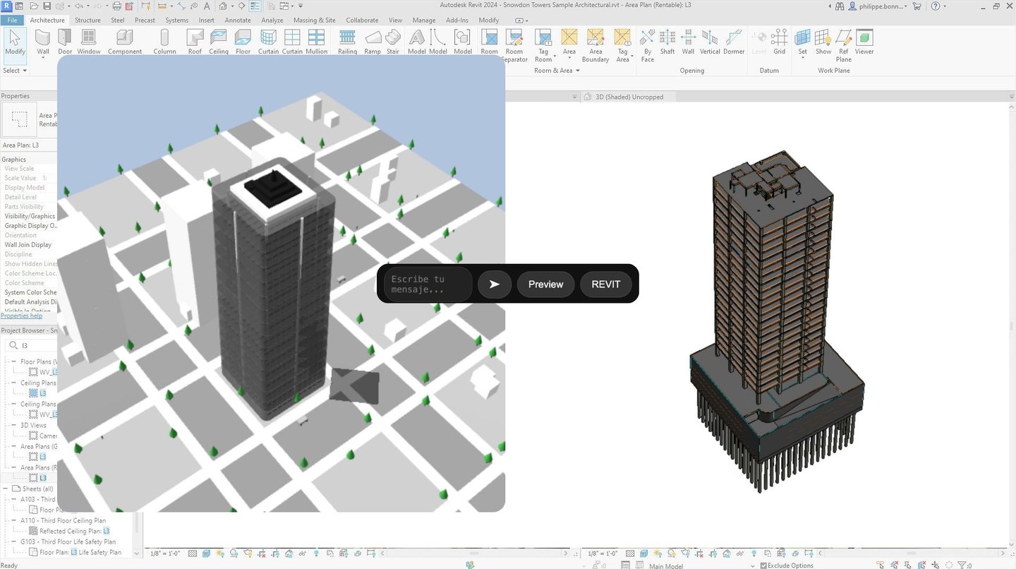Select the Floor tool

243,42
